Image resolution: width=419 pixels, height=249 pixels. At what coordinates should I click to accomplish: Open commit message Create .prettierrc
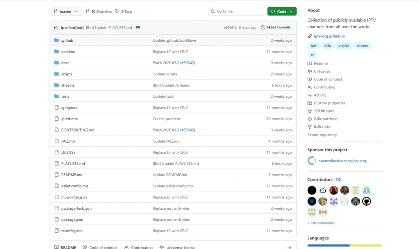pyautogui.click(x=167, y=119)
